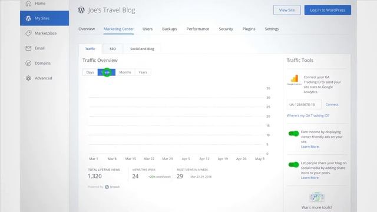The width and height of the screenshot is (377, 212).
Task: Switch to the Users tab
Action: click(x=147, y=29)
